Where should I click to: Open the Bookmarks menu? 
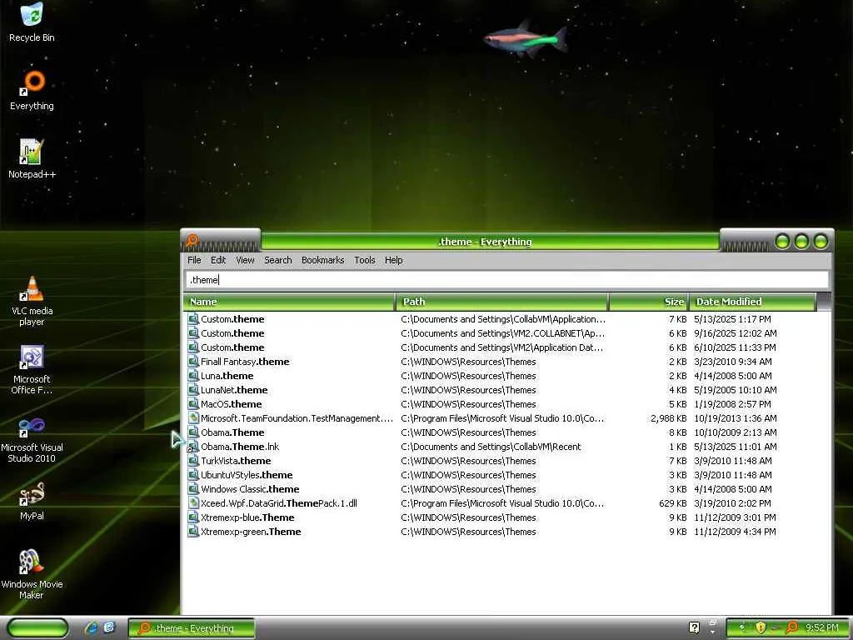point(322,260)
